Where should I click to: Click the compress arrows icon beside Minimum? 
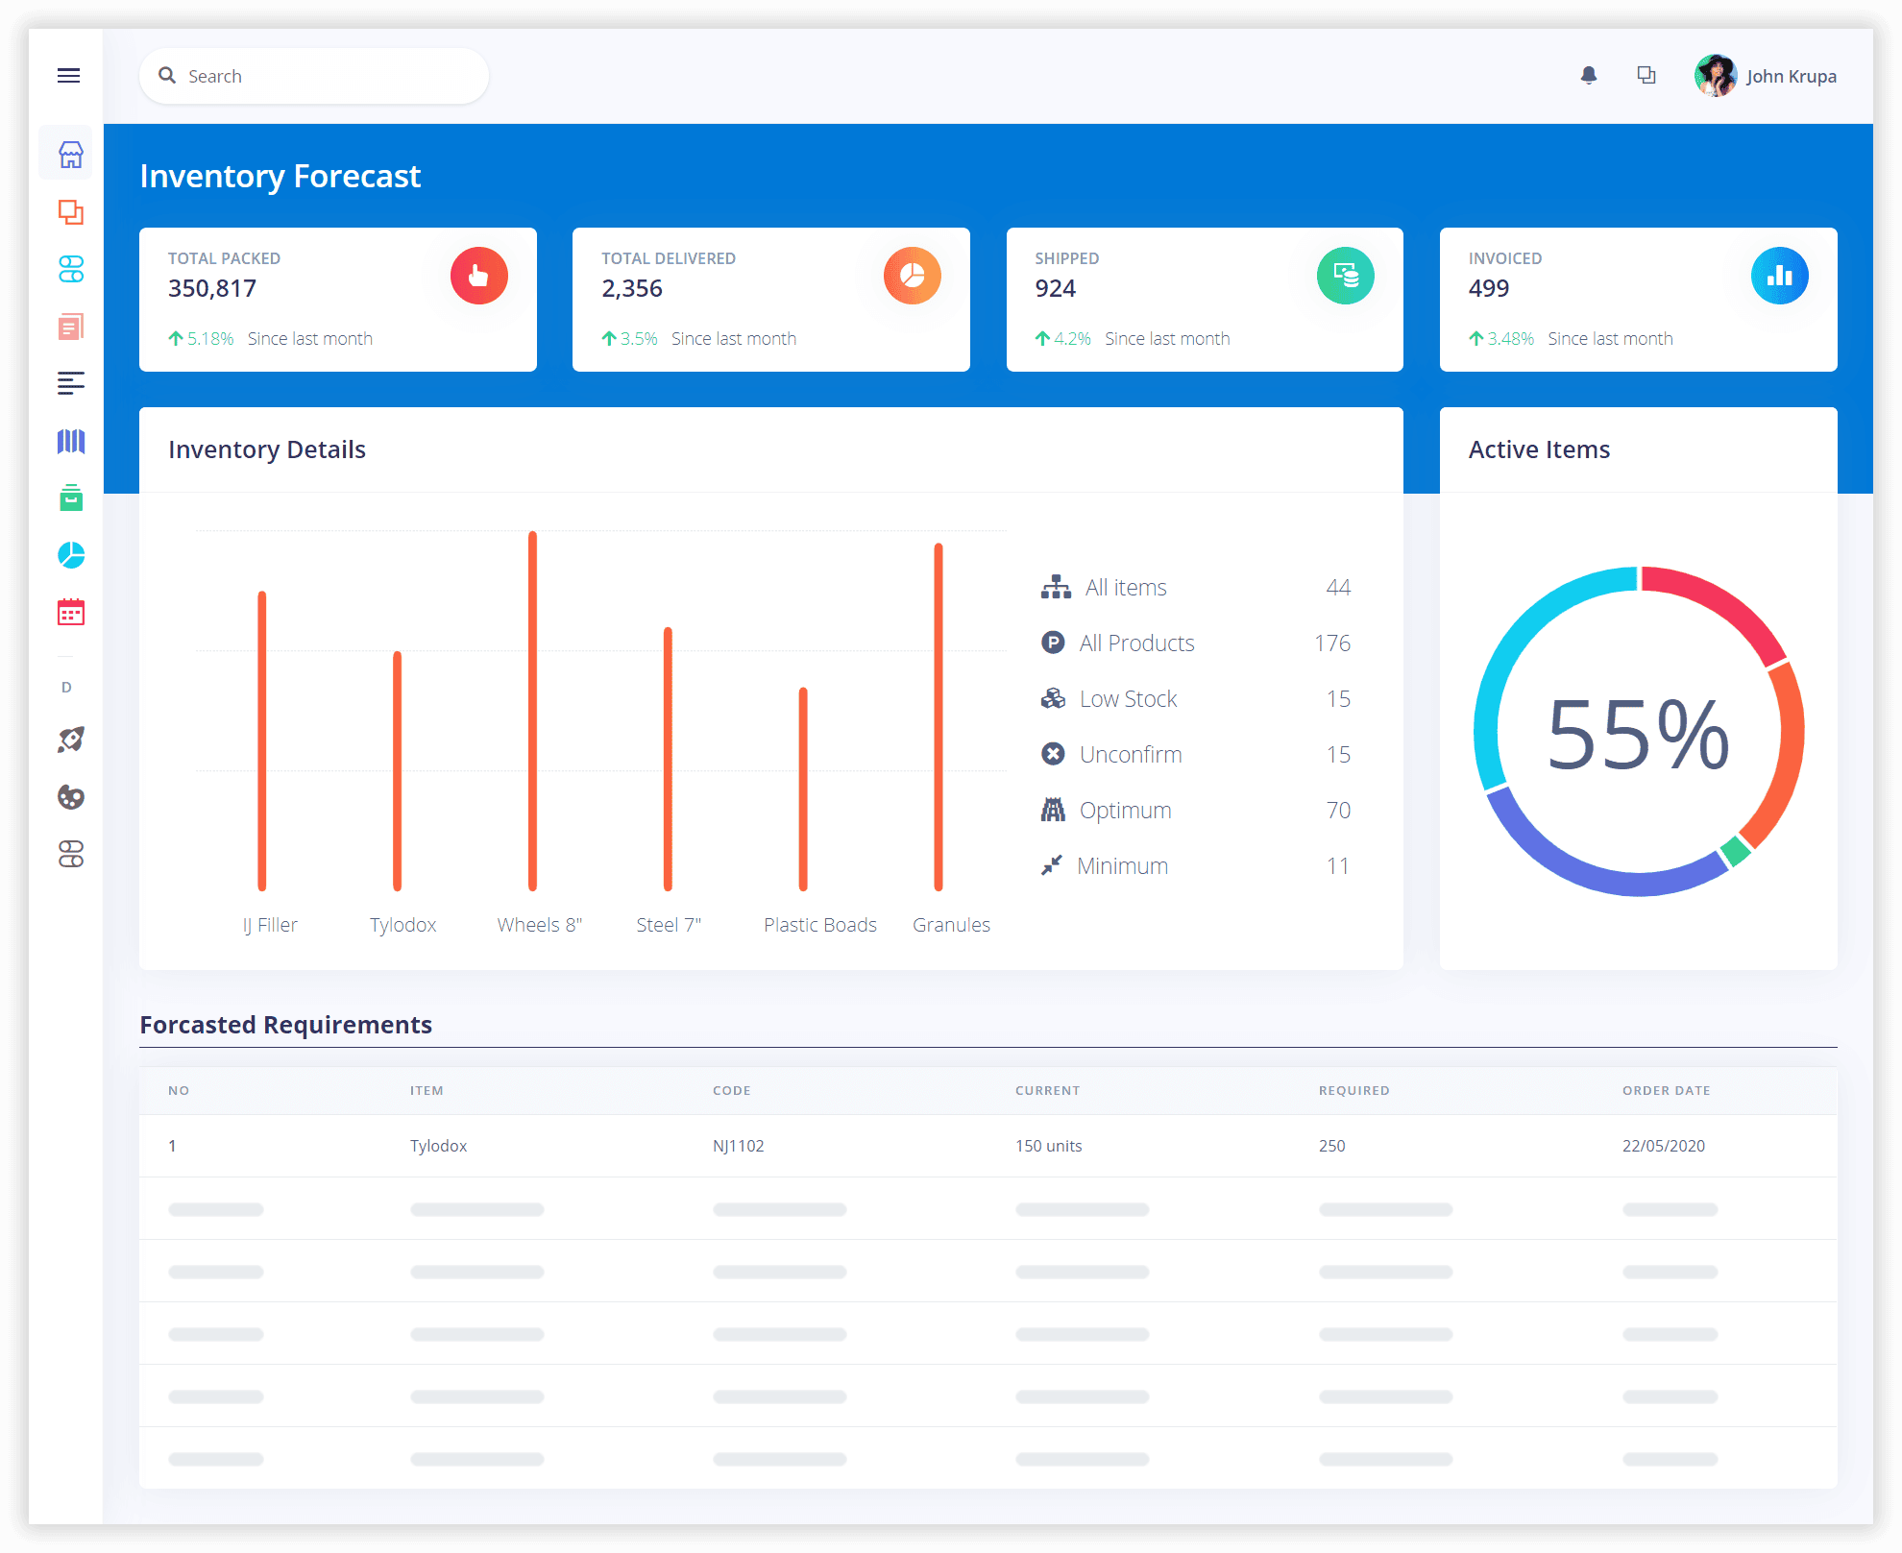(x=1052, y=865)
